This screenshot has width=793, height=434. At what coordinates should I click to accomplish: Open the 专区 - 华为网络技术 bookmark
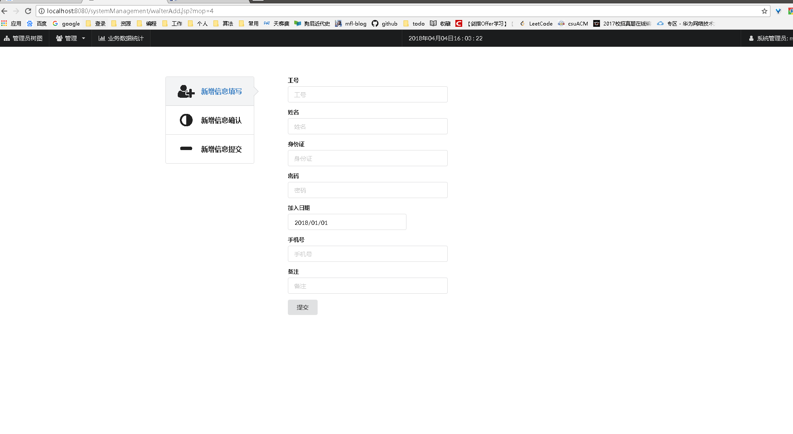pos(686,23)
